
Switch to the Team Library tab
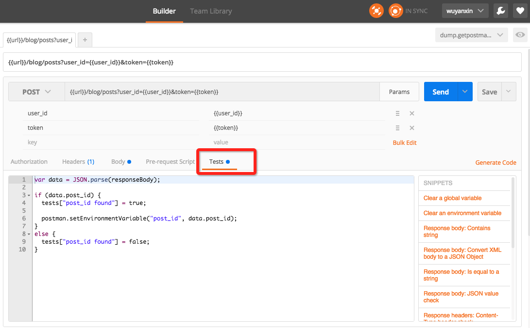211,11
